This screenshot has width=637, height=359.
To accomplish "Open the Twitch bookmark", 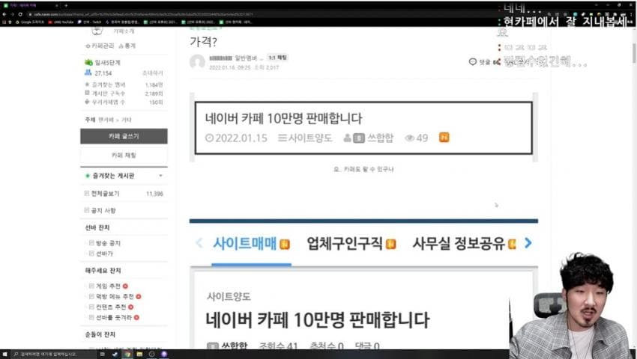I will click(x=90, y=22).
